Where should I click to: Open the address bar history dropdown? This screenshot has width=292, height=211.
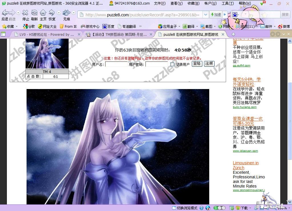[x=206, y=15]
